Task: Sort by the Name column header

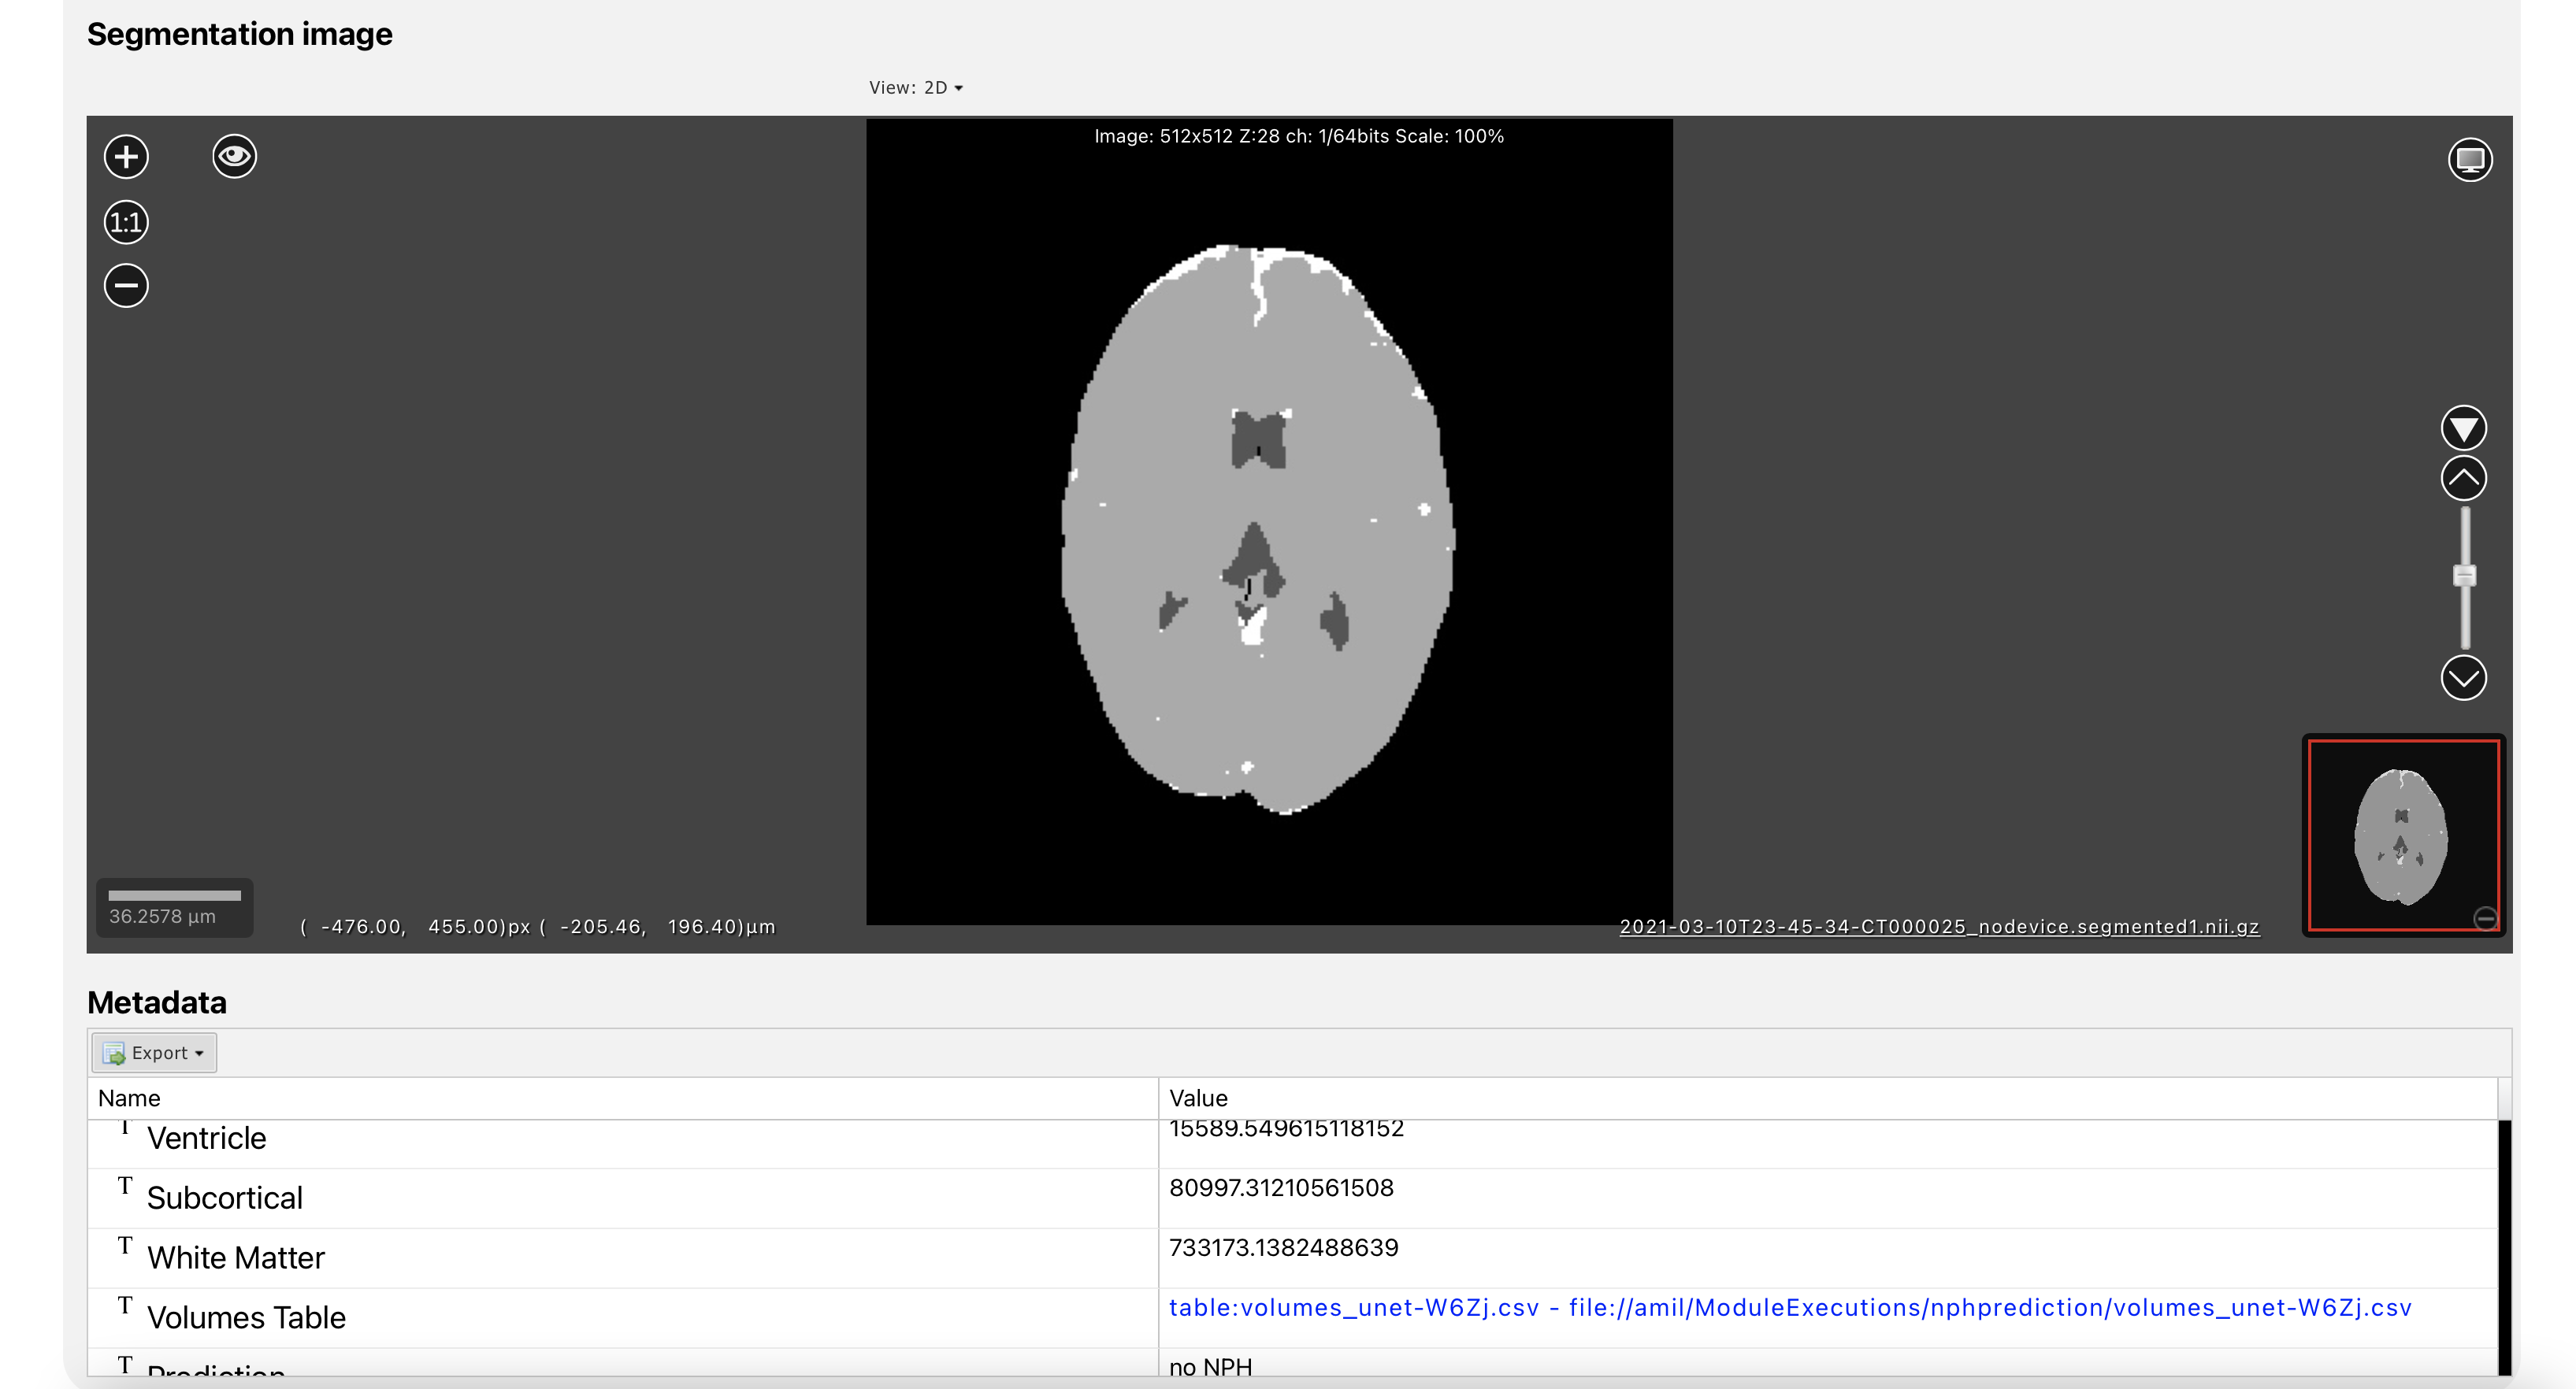Action: click(x=129, y=1098)
